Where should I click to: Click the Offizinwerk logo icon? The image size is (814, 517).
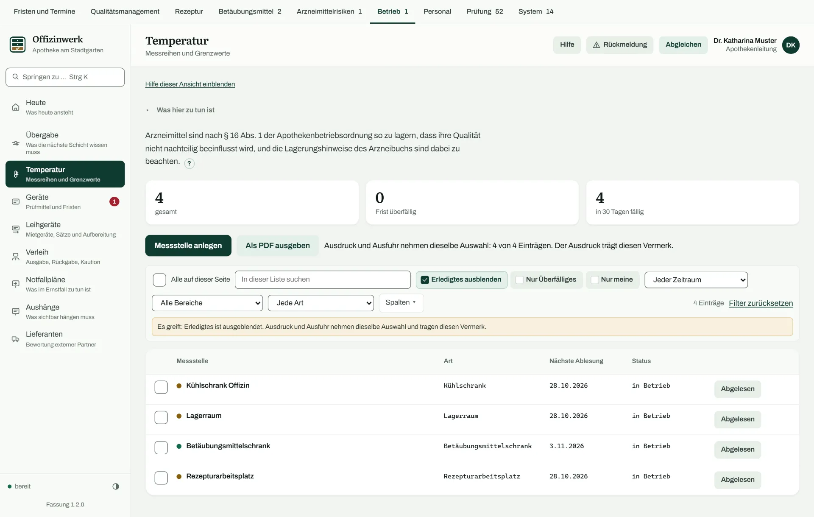[x=17, y=44]
